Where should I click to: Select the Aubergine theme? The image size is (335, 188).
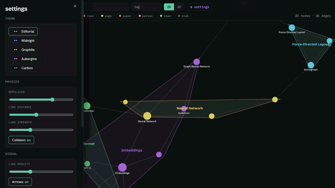[x=24, y=59]
